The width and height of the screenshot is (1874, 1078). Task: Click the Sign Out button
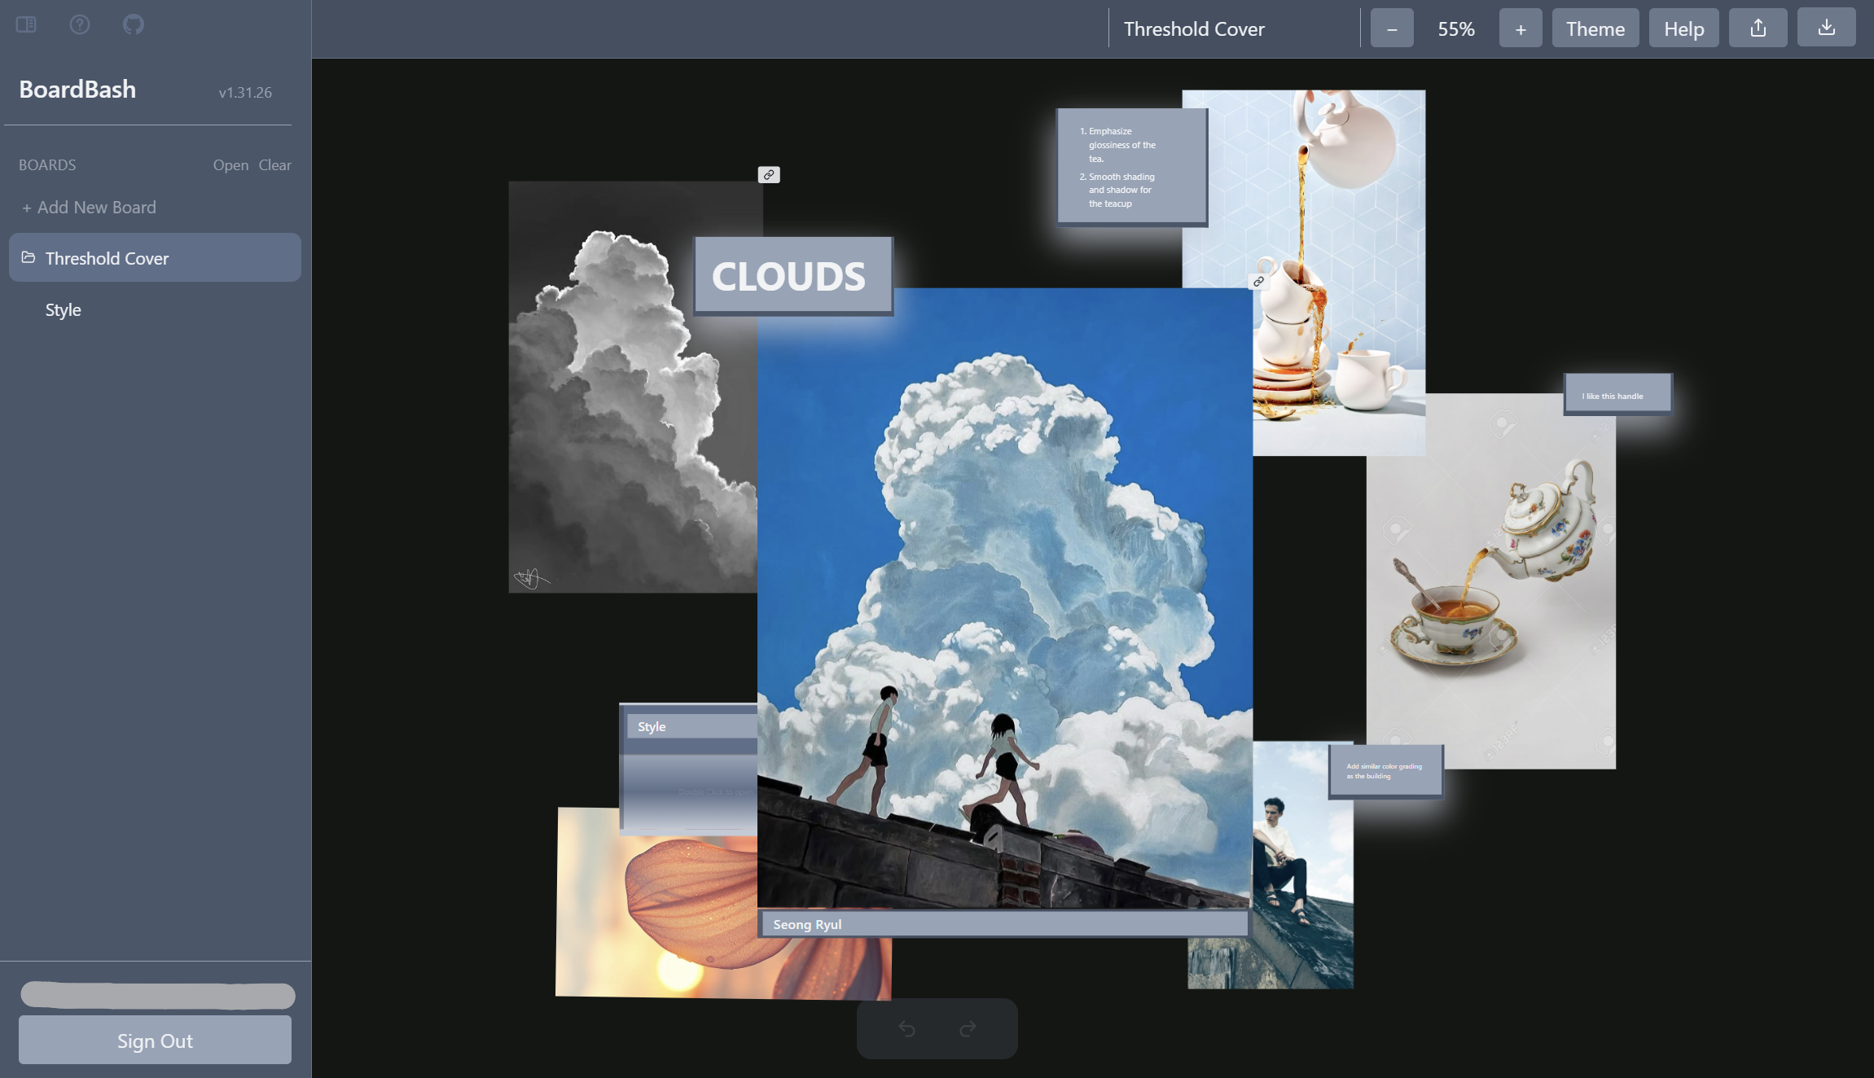[155, 1040]
